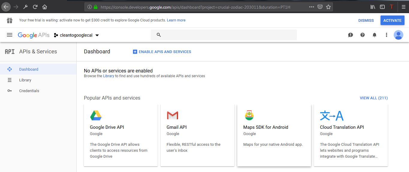Open the address bar page actions ellipsis
This screenshot has height=172, width=409.
pyautogui.click(x=312, y=7)
